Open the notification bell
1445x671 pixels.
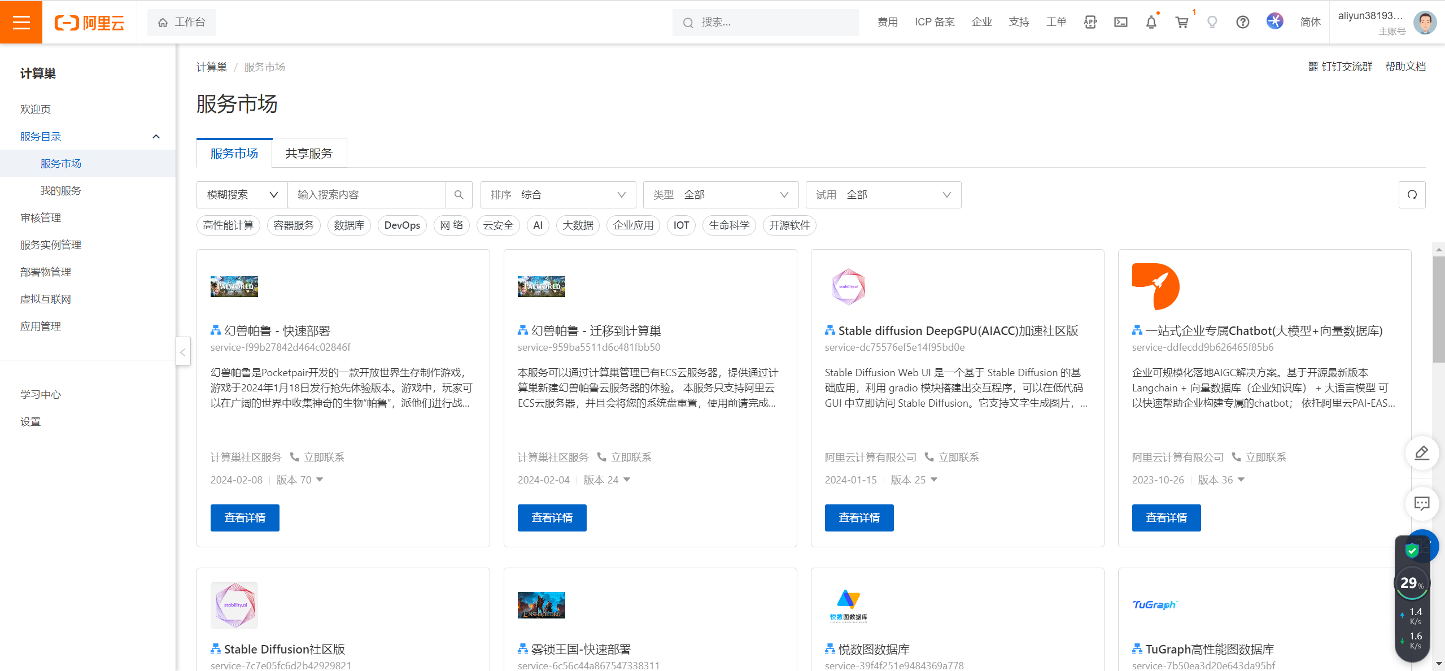1151,22
